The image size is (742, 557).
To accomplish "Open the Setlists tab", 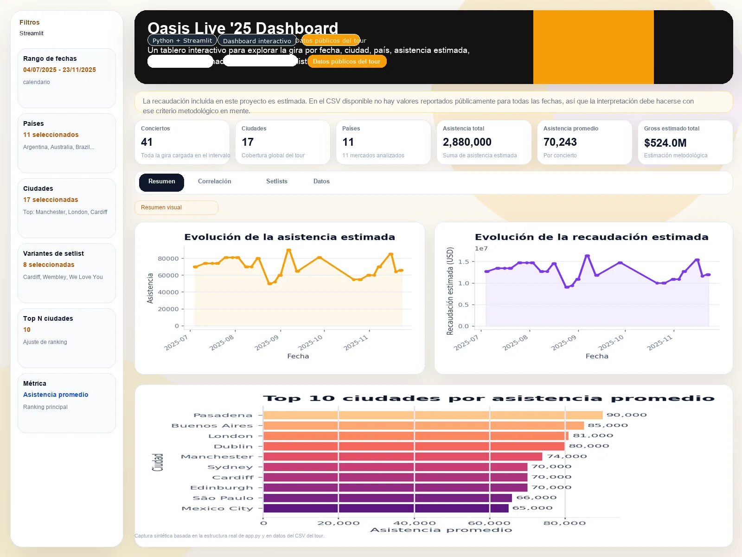I will point(277,181).
